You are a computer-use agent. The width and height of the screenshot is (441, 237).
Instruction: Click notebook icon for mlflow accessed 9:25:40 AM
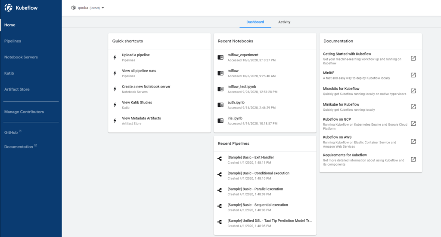click(220, 73)
